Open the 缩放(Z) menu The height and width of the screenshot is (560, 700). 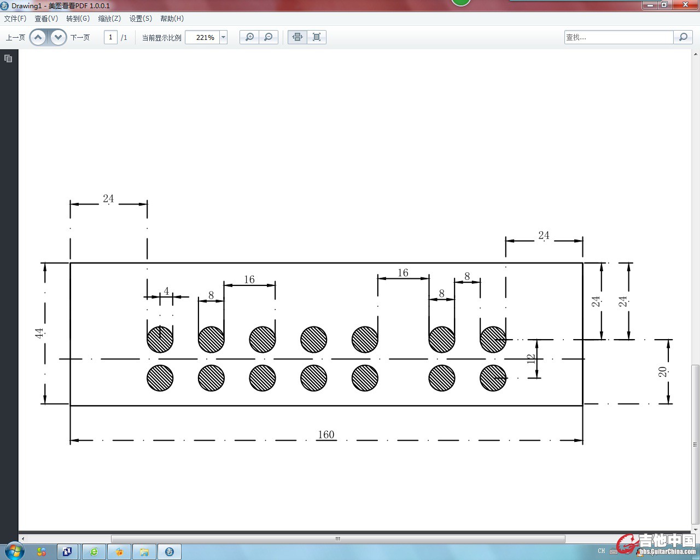tap(110, 19)
